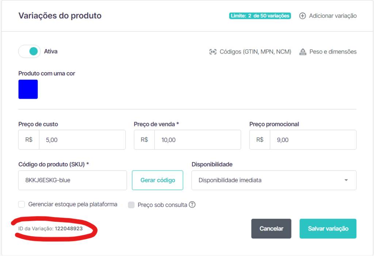Open the Disponibilidade dropdown

(274, 180)
